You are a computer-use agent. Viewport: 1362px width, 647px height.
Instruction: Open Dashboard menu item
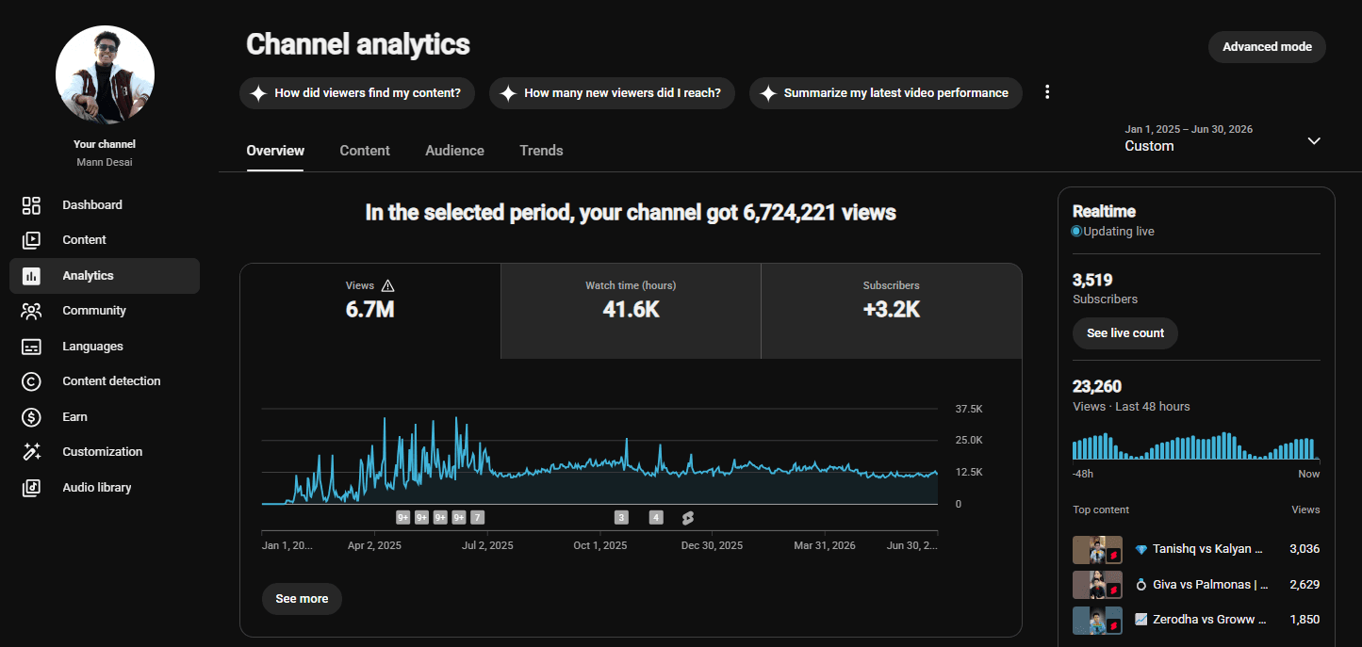click(105, 205)
